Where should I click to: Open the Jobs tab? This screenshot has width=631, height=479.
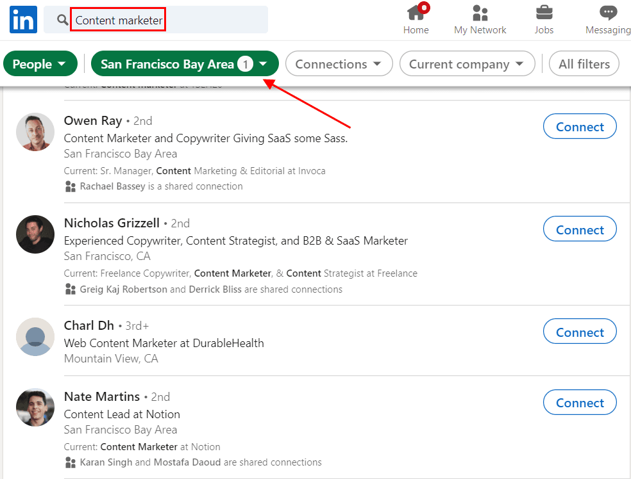[x=544, y=20]
